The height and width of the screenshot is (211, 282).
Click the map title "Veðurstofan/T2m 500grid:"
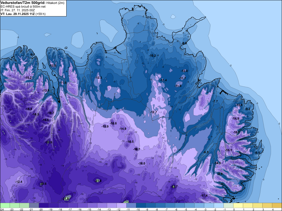(23, 3)
